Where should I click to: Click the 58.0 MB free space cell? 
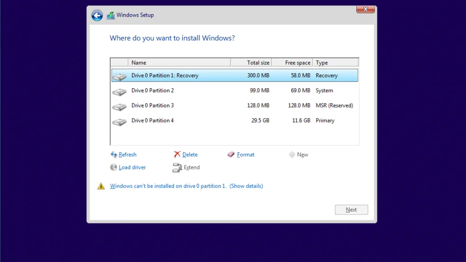(x=300, y=76)
